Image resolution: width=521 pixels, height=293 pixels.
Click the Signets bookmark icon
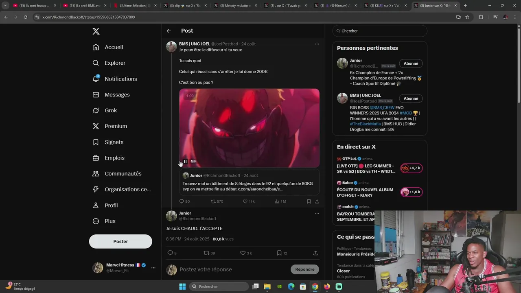tap(96, 142)
